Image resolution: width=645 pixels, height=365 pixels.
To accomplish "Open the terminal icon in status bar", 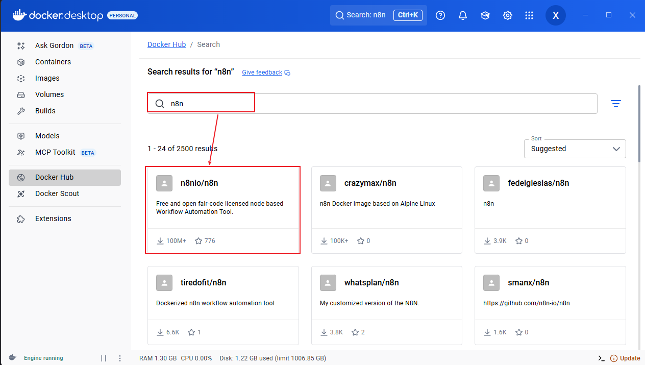I will pyautogui.click(x=602, y=358).
